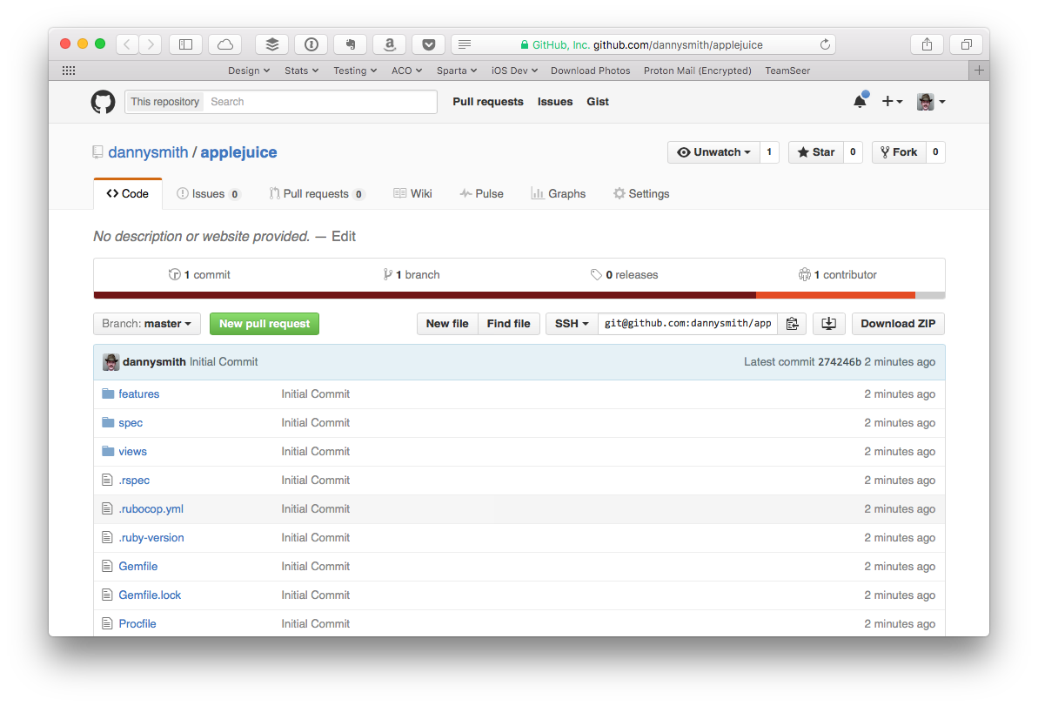The image size is (1038, 706).
Task: Click the dark red language bar segment
Action: (x=425, y=295)
